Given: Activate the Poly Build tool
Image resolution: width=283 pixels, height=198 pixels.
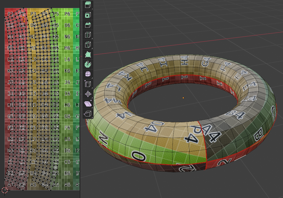Looking at the screenshot, I should [x=88, y=55].
